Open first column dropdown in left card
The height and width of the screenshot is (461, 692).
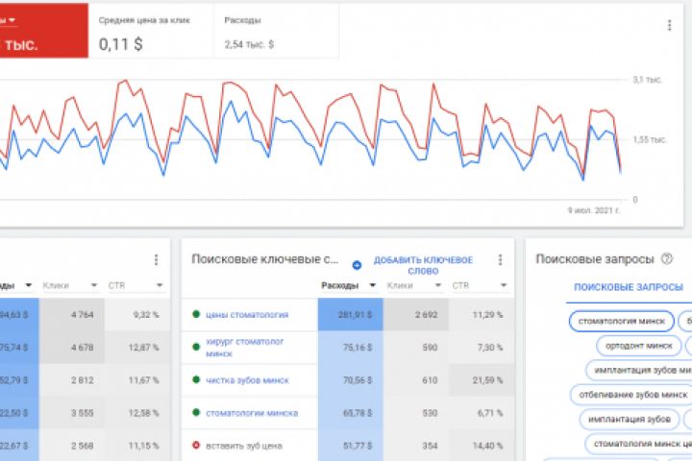coord(29,285)
